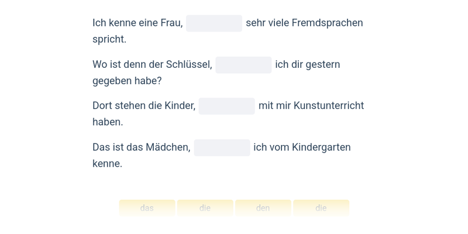The height and width of the screenshot is (234, 468).
Task: Choose the last 'die' tile after 'den'
Action: pyautogui.click(x=321, y=208)
